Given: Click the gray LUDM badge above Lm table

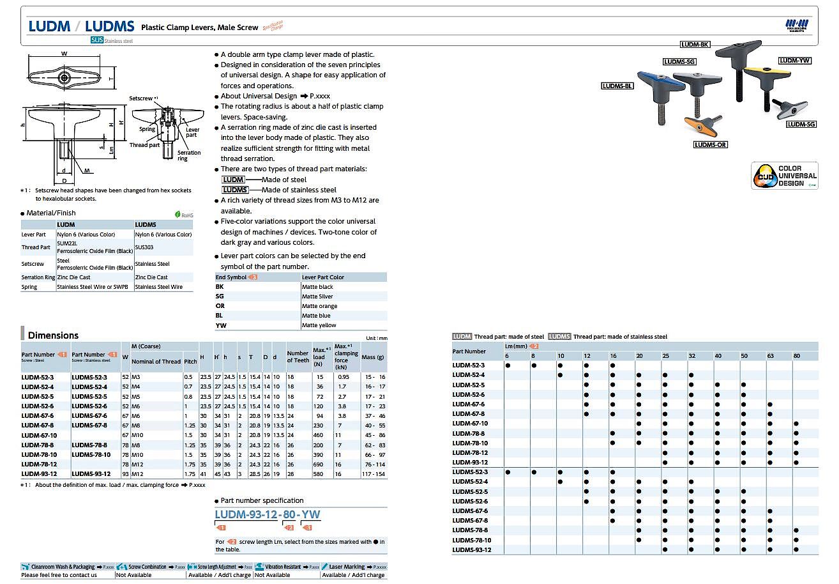Looking at the screenshot, I should pyautogui.click(x=462, y=337).
